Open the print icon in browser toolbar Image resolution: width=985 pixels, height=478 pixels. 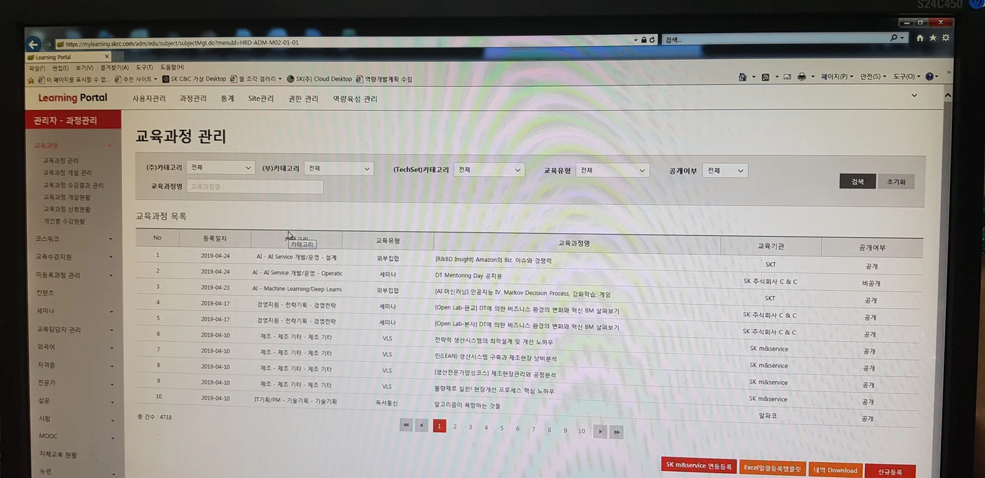coord(802,76)
